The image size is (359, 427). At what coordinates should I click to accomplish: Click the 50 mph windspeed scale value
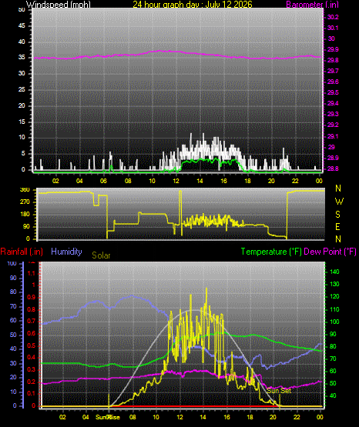22,10
